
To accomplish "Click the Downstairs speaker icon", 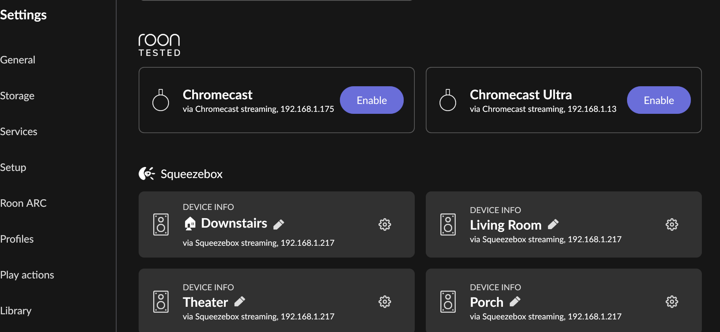I will (x=161, y=224).
